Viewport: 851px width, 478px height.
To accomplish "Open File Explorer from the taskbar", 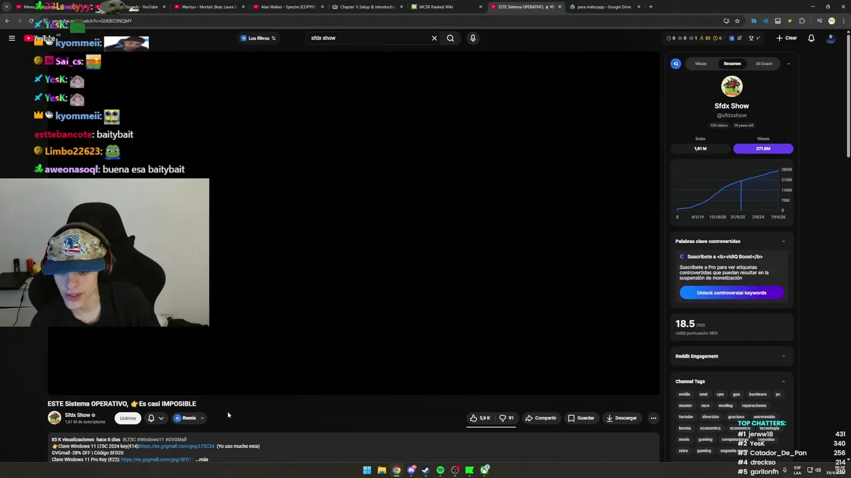I will coord(382,470).
